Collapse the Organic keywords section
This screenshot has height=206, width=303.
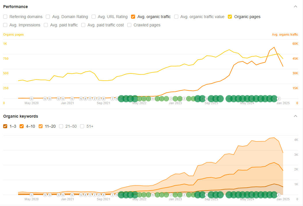pos(296,116)
